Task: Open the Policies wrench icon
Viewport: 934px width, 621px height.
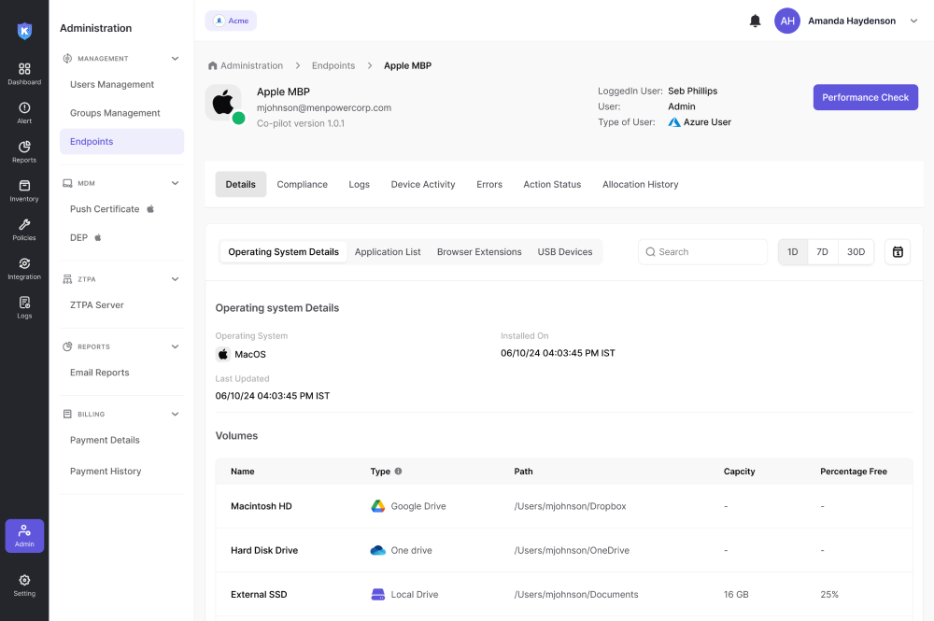Action: pyautogui.click(x=24, y=230)
